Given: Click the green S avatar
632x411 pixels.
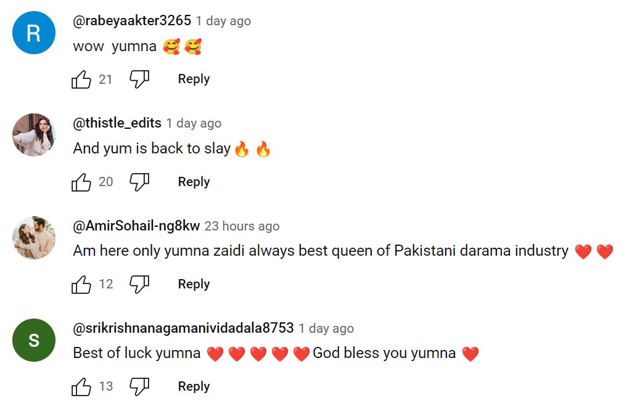Looking at the screenshot, I should [34, 340].
